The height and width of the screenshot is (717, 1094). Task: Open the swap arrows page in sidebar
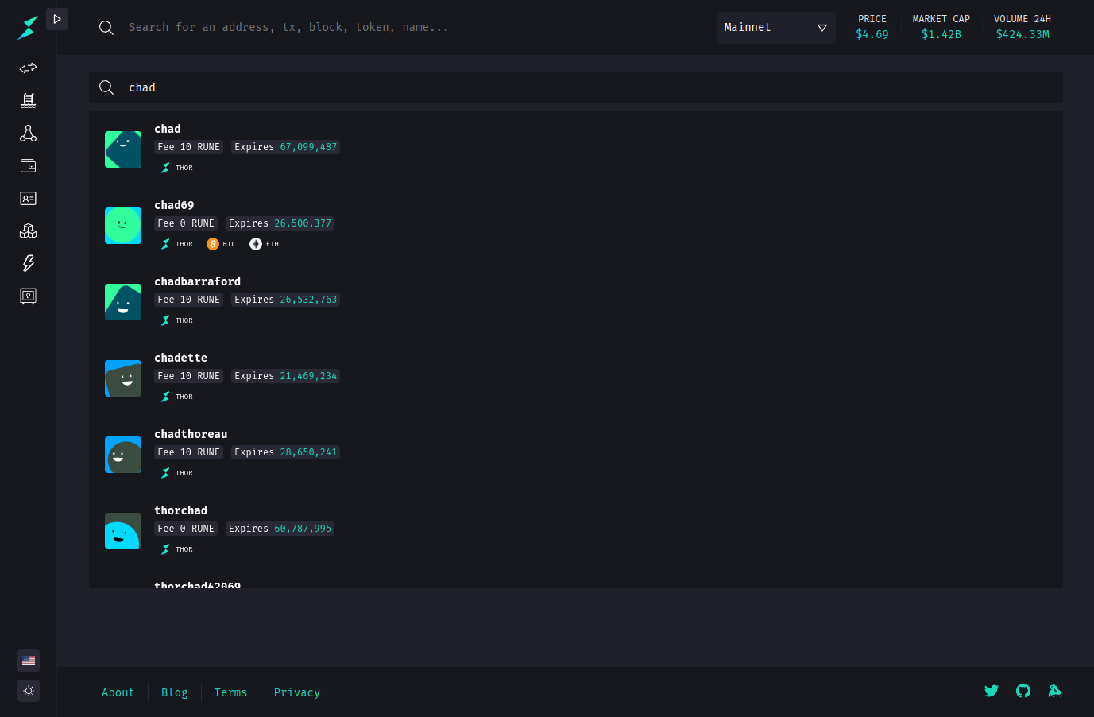click(x=28, y=68)
